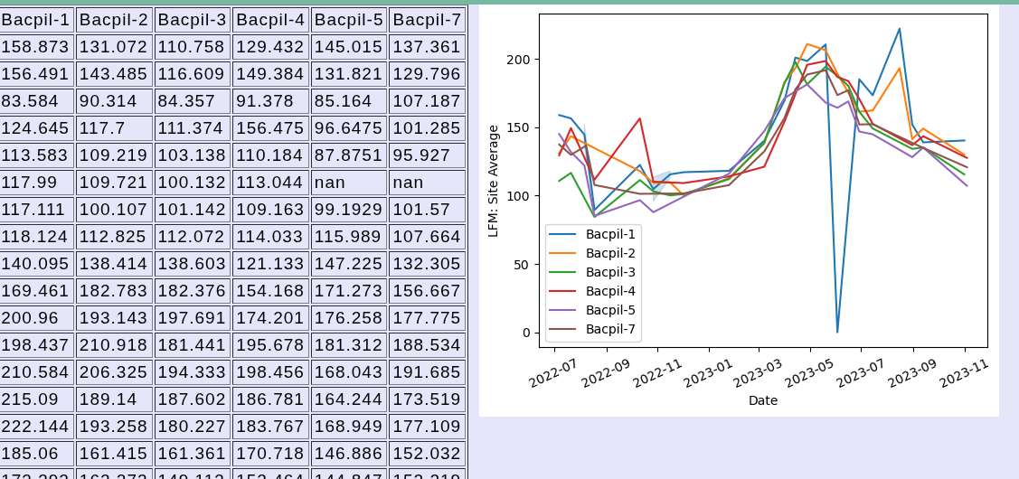
Task: Select the 117.99 cell
Action: 37,183
